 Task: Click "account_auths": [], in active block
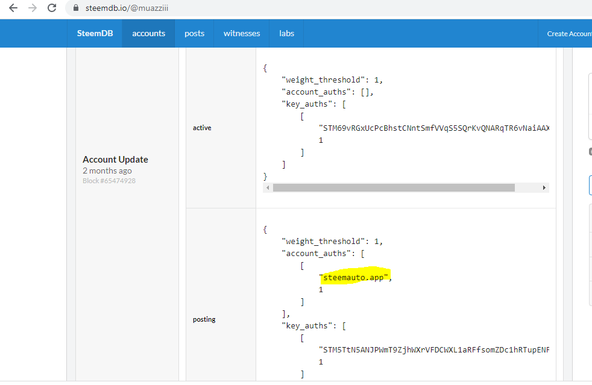pyautogui.click(x=328, y=92)
